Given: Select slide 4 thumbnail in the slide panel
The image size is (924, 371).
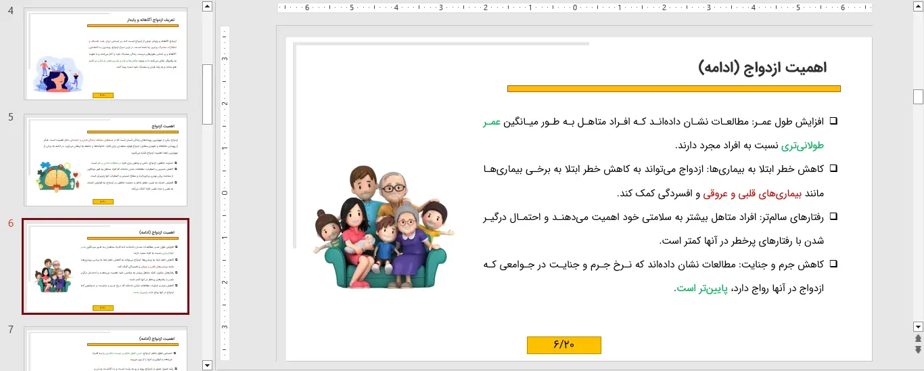Looking at the screenshot, I should (106, 54).
